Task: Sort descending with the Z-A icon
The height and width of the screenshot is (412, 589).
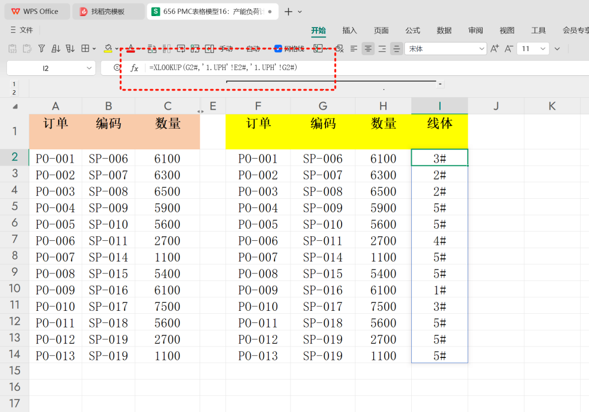Action: [x=70, y=48]
